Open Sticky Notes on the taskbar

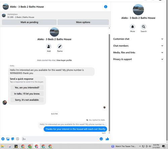click(x=16, y=146)
